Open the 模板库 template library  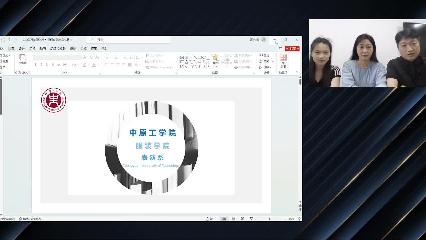[x=22, y=59]
